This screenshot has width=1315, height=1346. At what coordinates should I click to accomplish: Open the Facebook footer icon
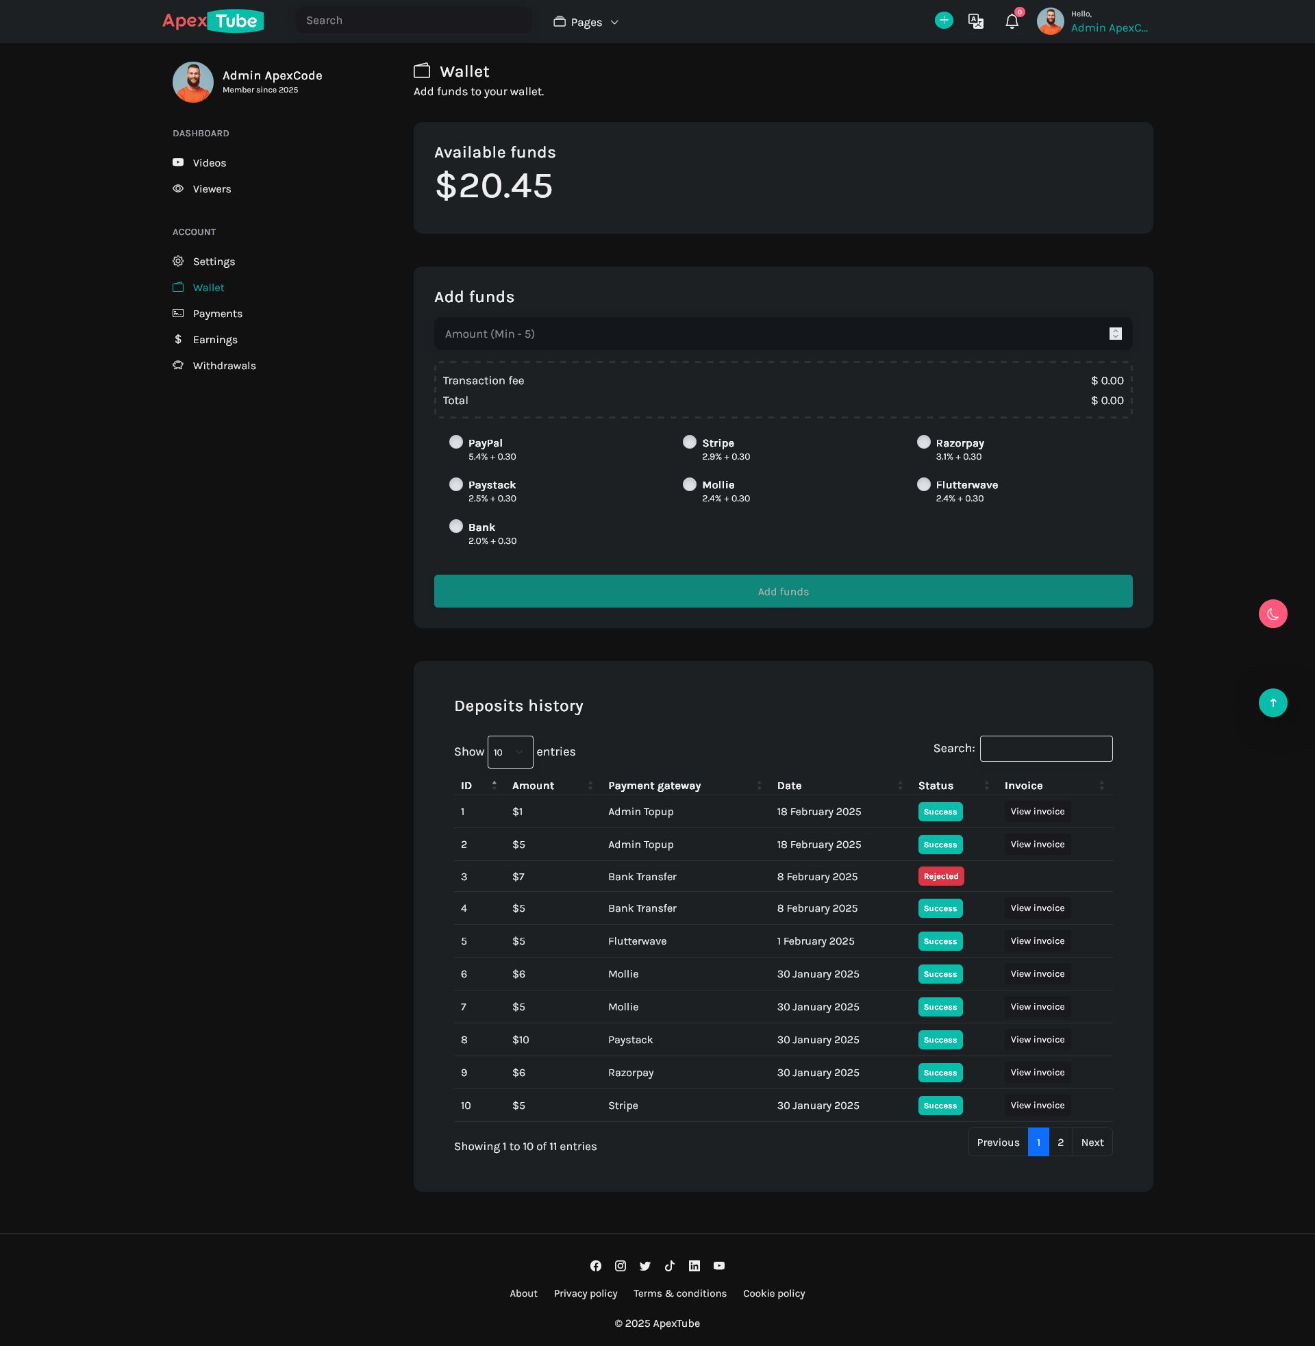pos(595,1265)
